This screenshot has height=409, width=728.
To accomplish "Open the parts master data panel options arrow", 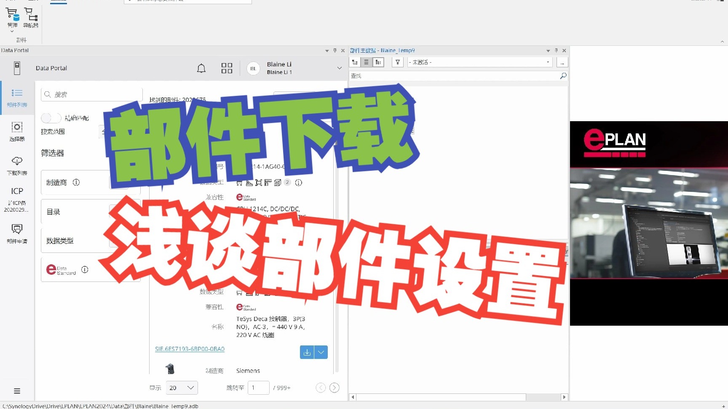I will [548, 50].
